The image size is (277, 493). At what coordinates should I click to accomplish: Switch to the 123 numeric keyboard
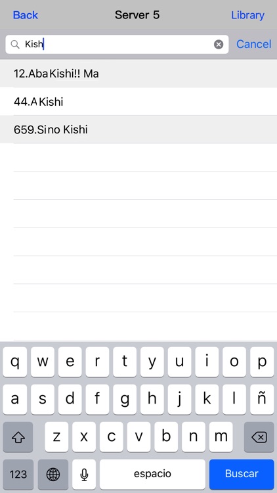pyautogui.click(x=18, y=474)
